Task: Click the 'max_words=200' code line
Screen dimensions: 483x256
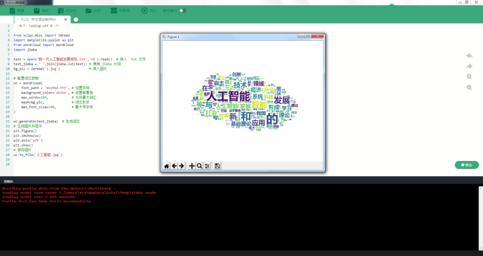Action: click(x=59, y=97)
